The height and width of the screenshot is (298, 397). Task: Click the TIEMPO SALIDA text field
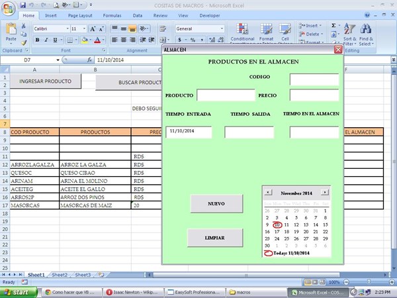[249, 132]
